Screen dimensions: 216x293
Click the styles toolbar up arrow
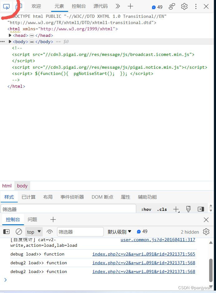click(x=211, y=206)
